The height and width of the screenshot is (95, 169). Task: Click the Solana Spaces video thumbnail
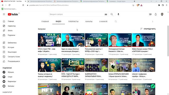point(120,65)
